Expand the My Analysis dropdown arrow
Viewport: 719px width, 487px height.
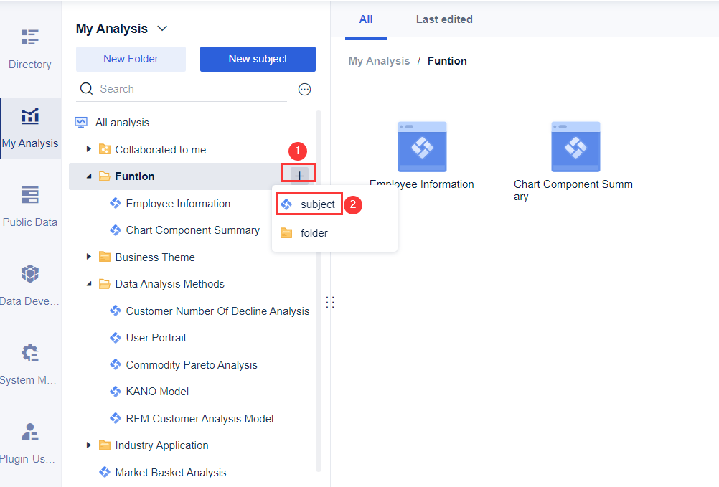(x=162, y=29)
